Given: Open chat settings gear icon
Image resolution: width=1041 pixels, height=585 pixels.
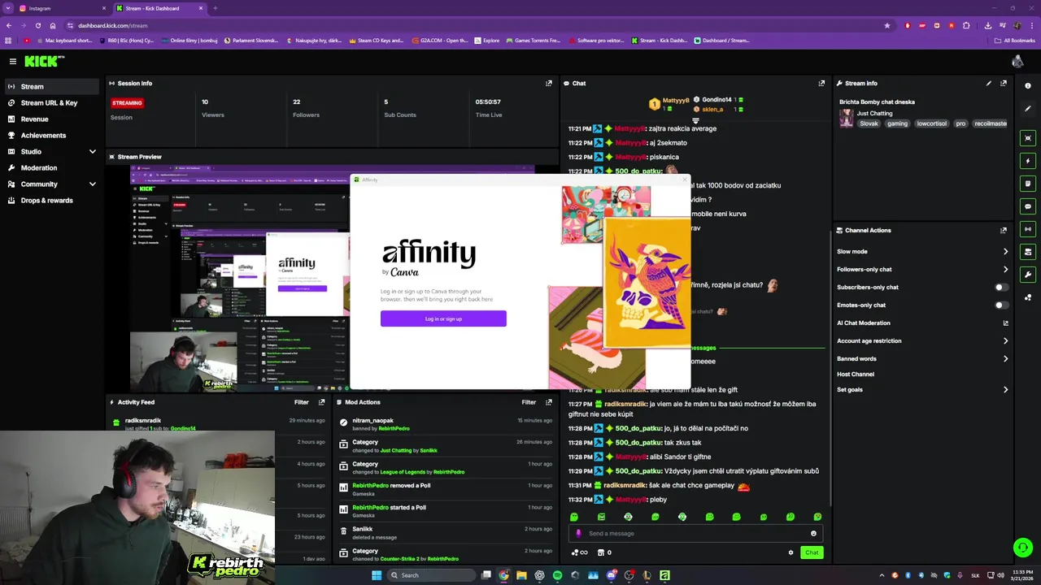Looking at the screenshot, I should (791, 552).
